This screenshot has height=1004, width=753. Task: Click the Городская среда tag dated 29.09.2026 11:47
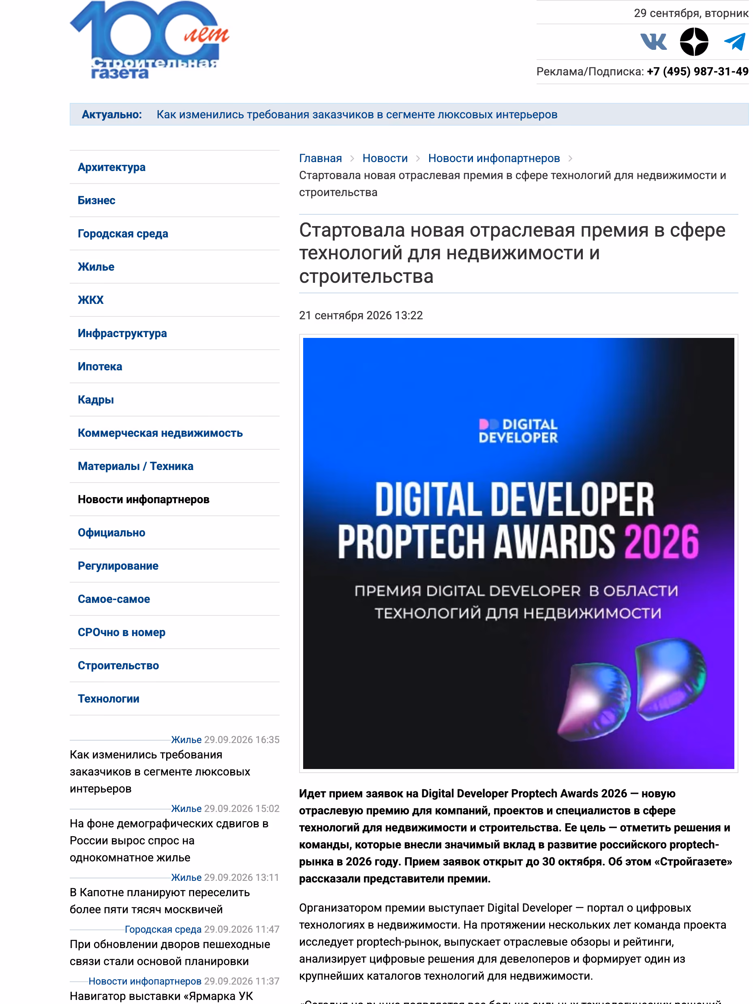[163, 929]
